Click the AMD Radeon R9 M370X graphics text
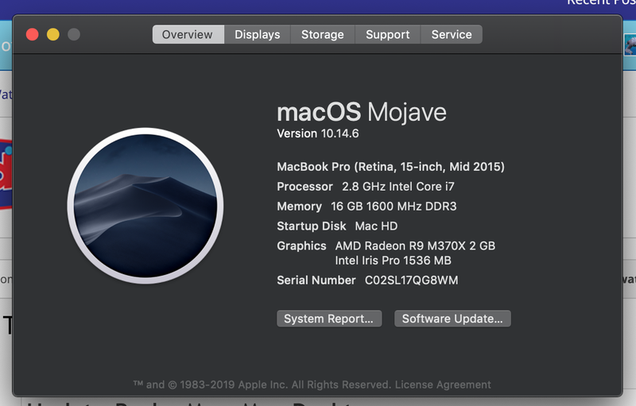Viewport: 636px width, 406px height. [x=415, y=246]
